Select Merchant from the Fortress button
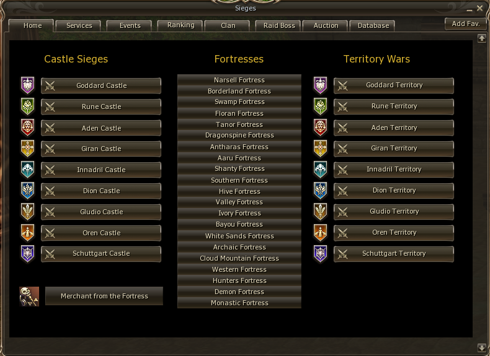 point(104,296)
